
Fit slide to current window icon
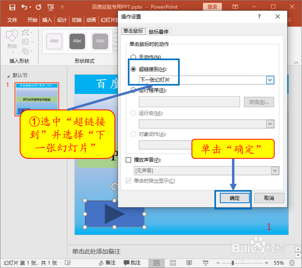(292, 263)
